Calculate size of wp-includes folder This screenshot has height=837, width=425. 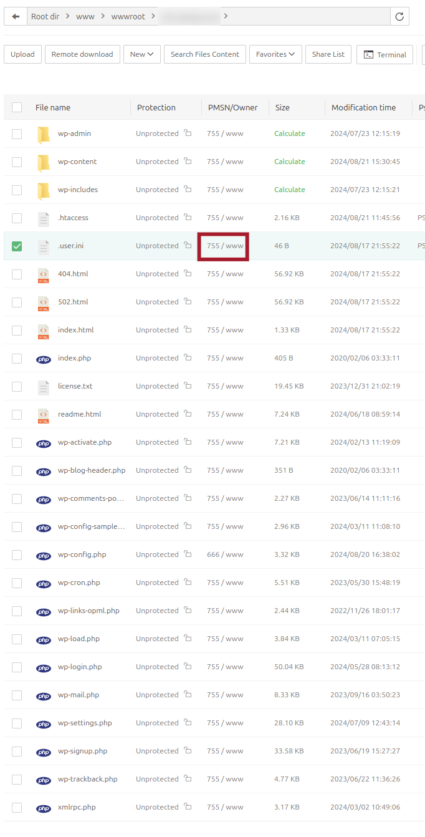(x=290, y=190)
